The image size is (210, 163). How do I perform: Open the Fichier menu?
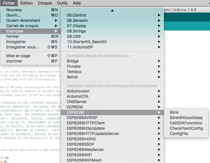point(9,3)
